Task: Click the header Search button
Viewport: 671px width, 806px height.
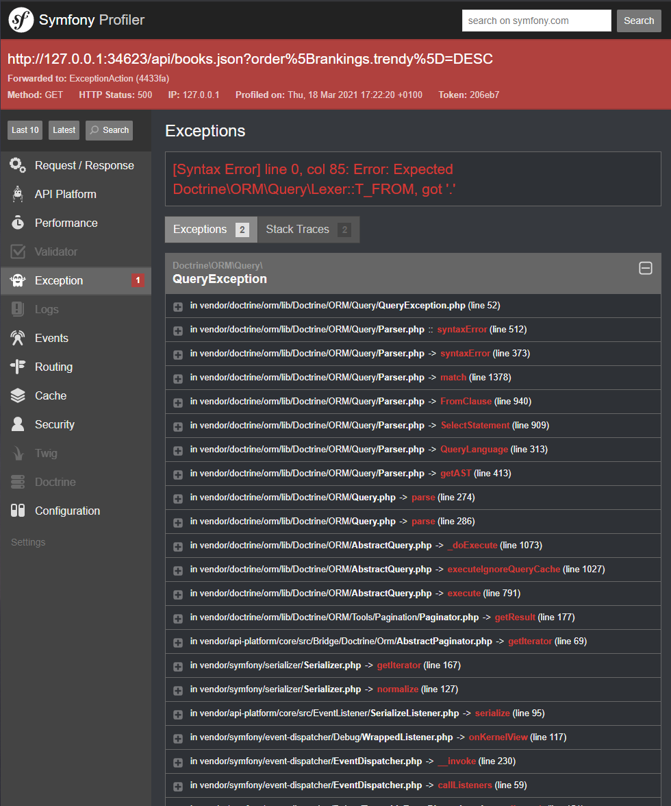Action: pyautogui.click(x=639, y=21)
